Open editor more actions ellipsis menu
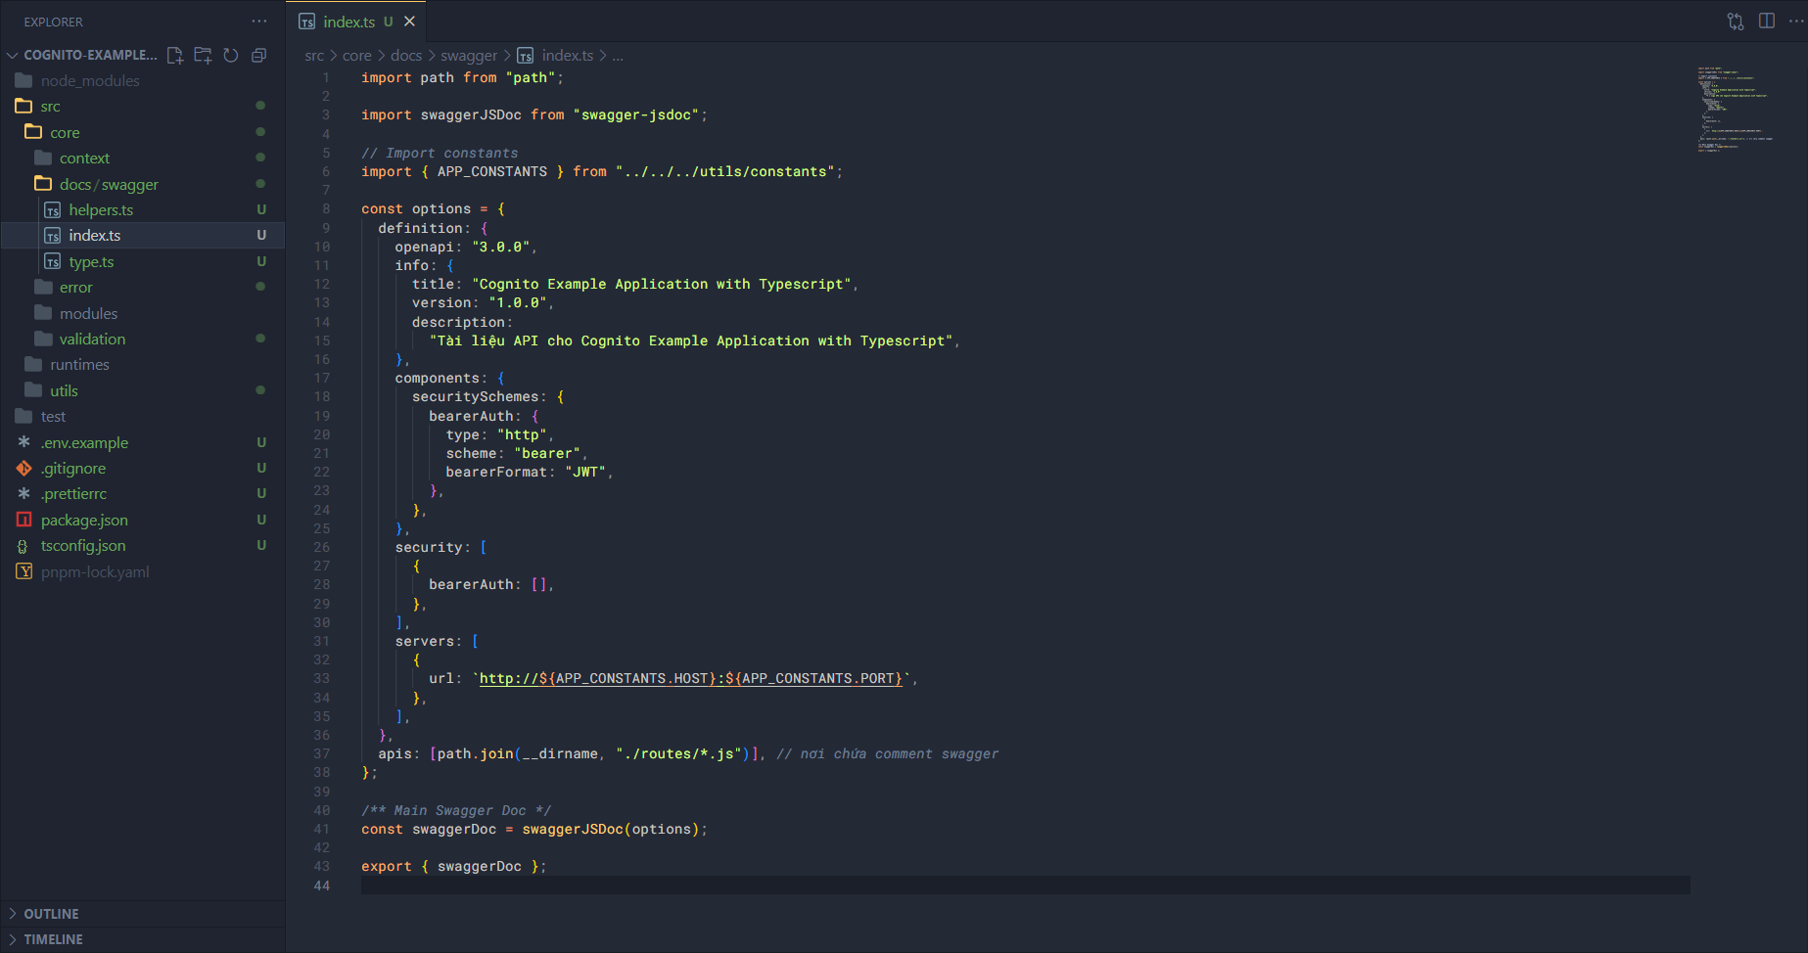The width and height of the screenshot is (1808, 953). click(x=1796, y=22)
